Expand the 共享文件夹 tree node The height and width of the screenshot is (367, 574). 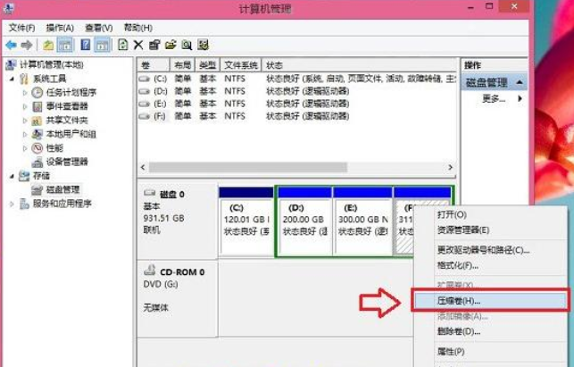25,121
